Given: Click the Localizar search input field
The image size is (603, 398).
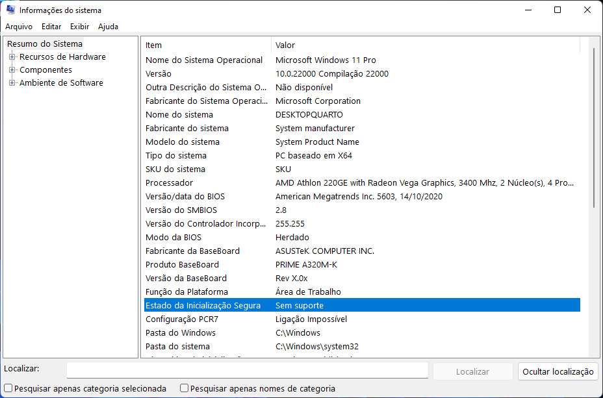Looking at the screenshot, I should (247, 371).
